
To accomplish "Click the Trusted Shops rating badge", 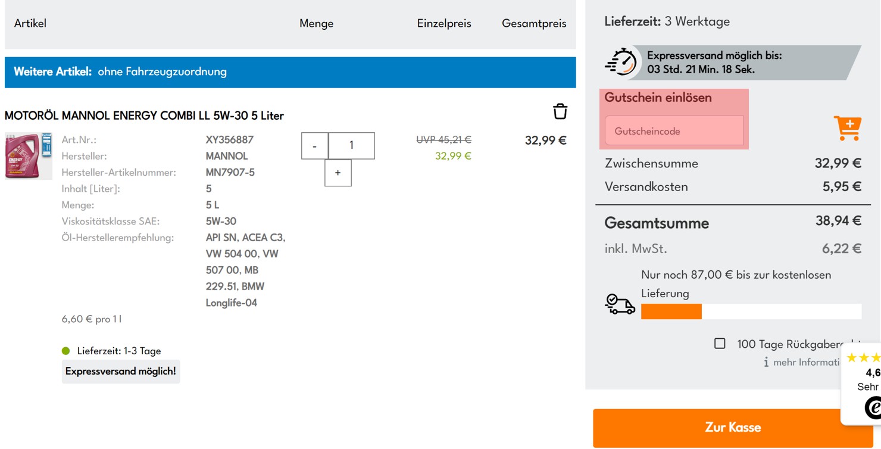I will pos(862,385).
